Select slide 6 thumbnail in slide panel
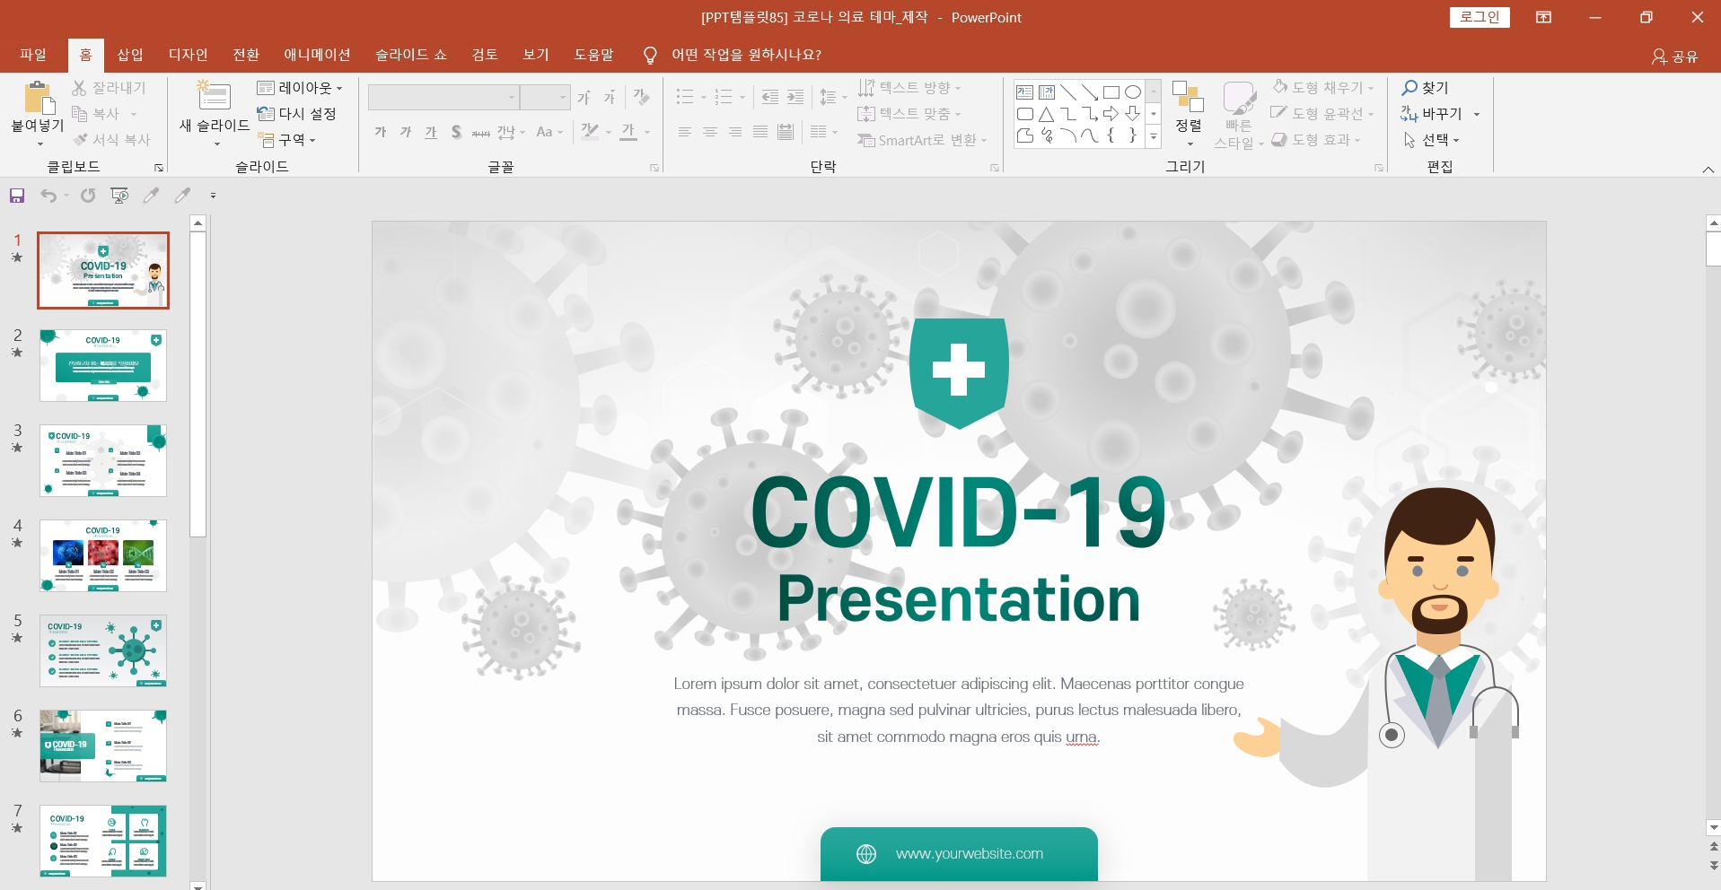The width and height of the screenshot is (1721, 890). pyautogui.click(x=103, y=746)
